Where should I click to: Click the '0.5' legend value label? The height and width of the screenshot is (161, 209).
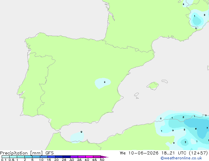point(12,160)
